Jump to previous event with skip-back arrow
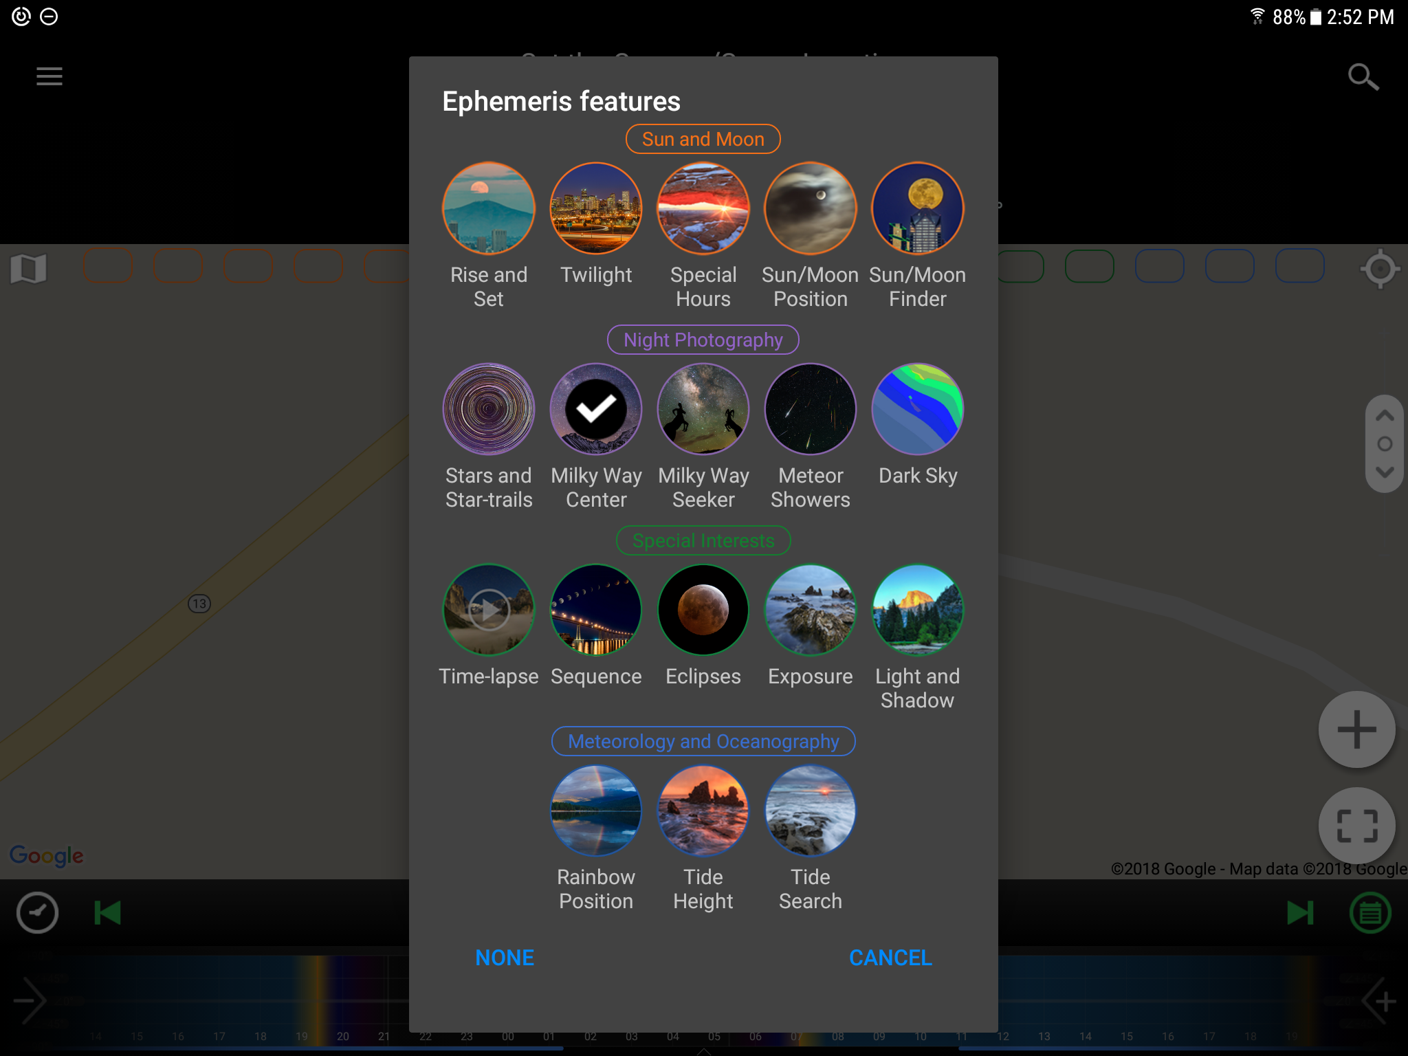 107,913
